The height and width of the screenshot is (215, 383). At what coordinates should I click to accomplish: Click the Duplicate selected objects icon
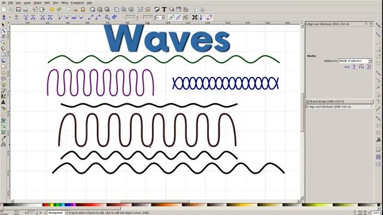[x=117, y=10]
